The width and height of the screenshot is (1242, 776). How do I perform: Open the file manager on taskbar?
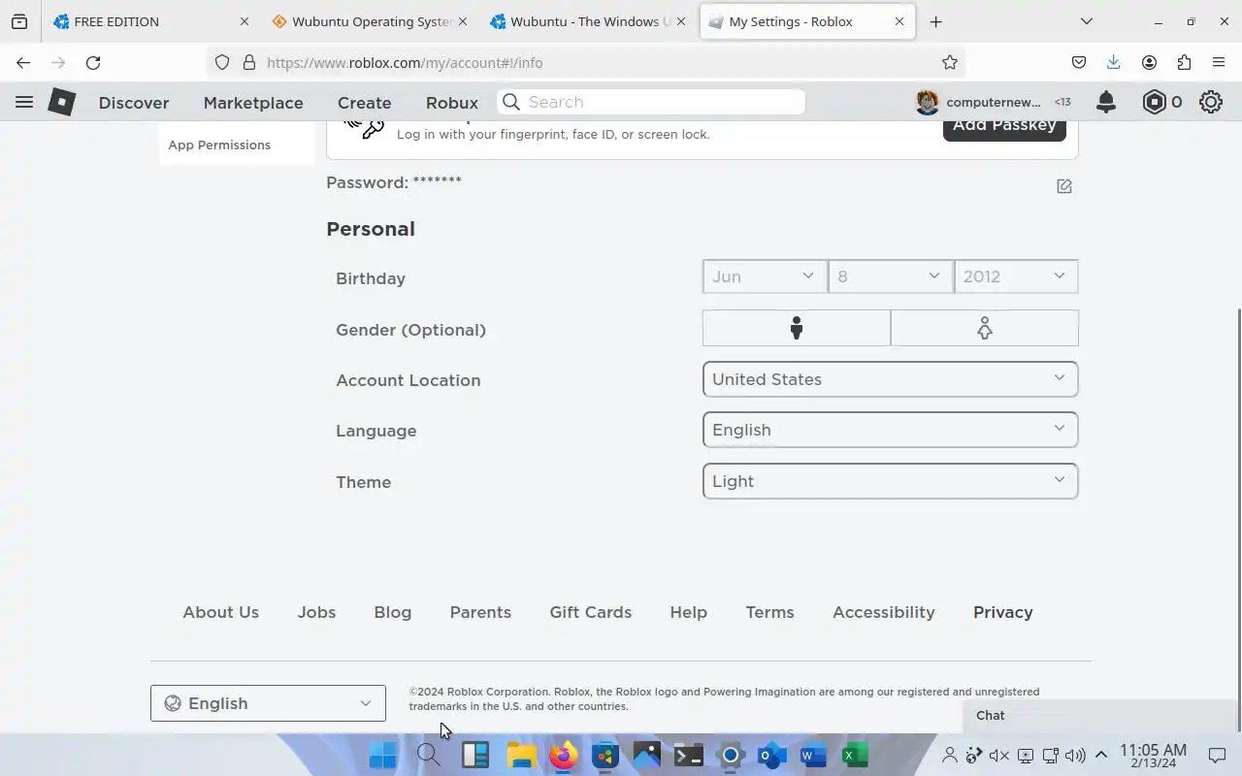tap(521, 755)
